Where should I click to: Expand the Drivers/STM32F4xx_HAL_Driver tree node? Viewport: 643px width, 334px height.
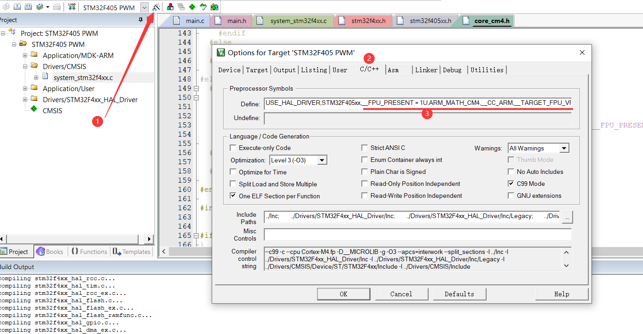pyautogui.click(x=24, y=99)
